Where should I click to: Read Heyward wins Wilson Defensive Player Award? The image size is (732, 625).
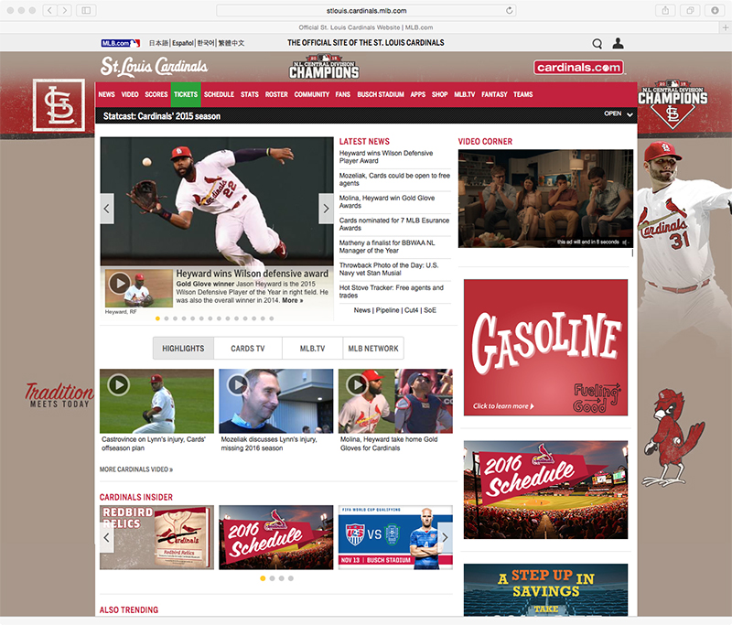coord(386,156)
